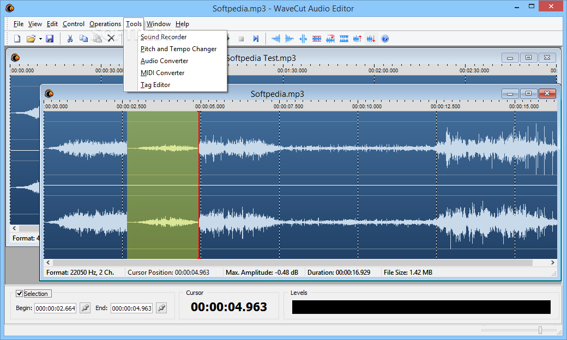Open the Window menu
The height and width of the screenshot is (340, 567).
pyautogui.click(x=159, y=24)
